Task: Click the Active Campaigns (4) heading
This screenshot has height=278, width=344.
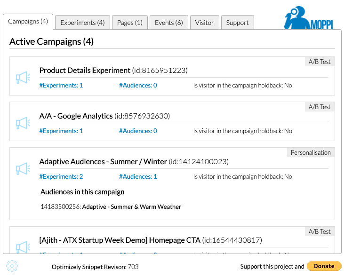Action: coord(52,41)
